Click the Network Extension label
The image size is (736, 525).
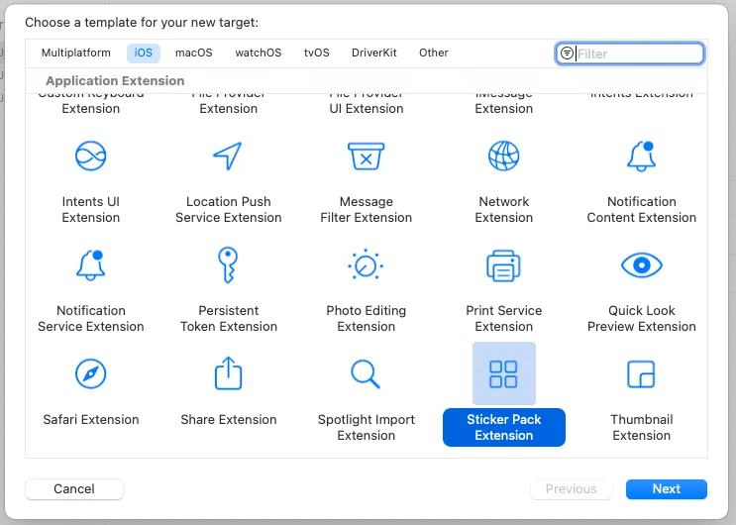click(503, 209)
